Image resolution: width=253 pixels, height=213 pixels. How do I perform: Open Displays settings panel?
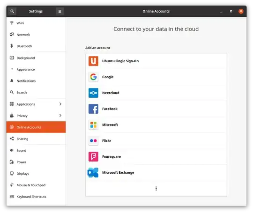pyautogui.click(x=36, y=174)
